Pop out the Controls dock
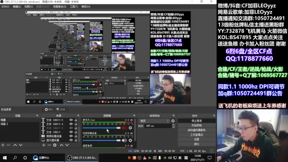Viewport: 288px width, 162px height. [214, 116]
